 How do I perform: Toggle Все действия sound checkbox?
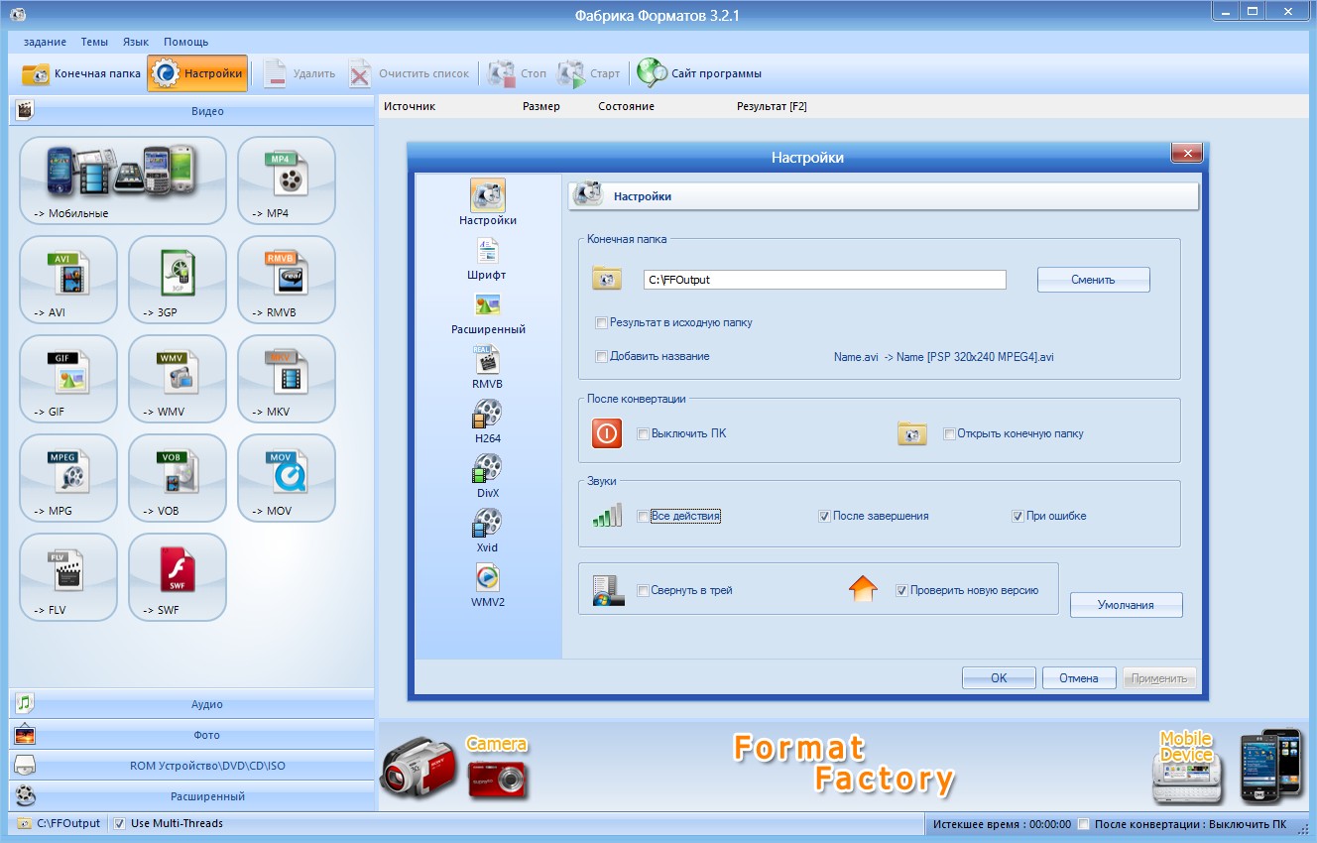pyautogui.click(x=643, y=516)
